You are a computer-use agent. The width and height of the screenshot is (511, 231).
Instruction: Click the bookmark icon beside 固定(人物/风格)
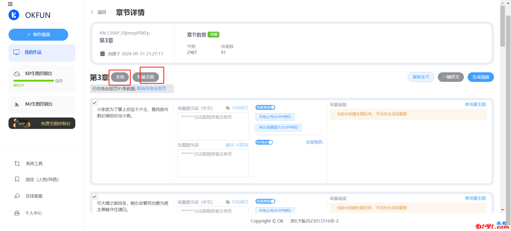[x=17, y=179]
